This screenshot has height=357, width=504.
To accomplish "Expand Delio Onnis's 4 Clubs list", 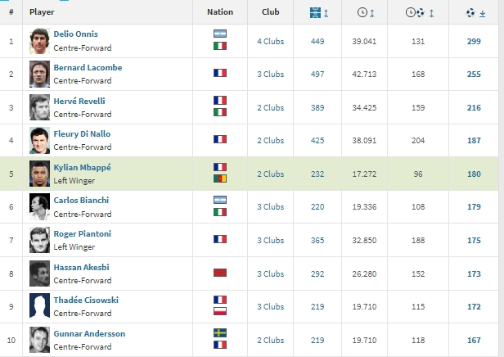I will tap(270, 41).
